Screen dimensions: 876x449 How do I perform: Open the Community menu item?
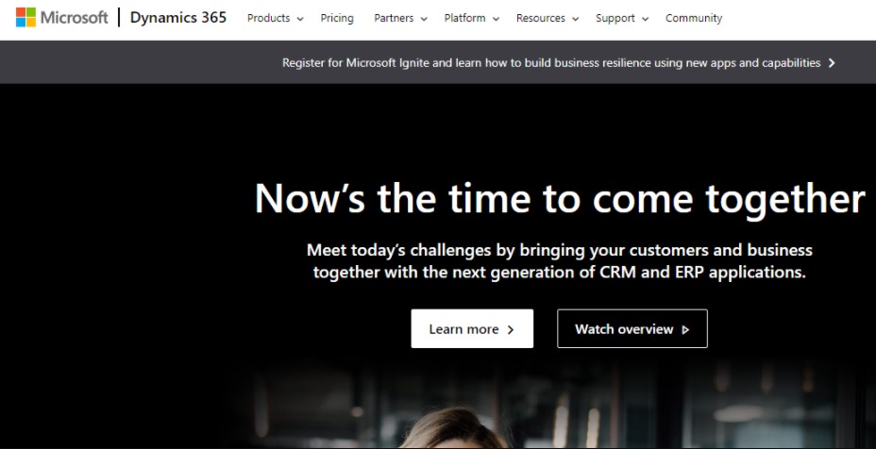694,18
